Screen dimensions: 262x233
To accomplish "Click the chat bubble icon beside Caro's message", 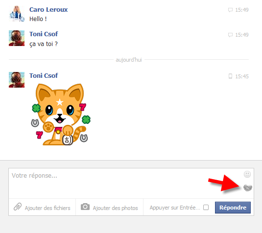I will coord(230,10).
